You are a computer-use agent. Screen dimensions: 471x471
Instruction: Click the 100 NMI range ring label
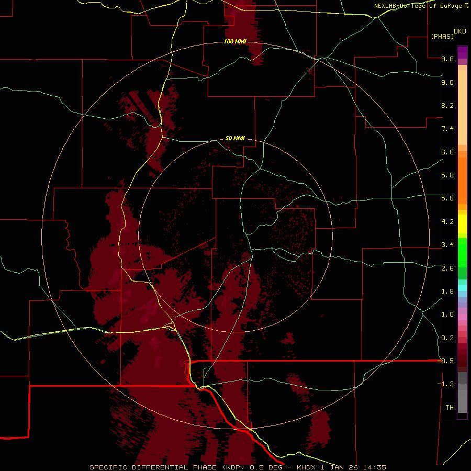point(235,41)
